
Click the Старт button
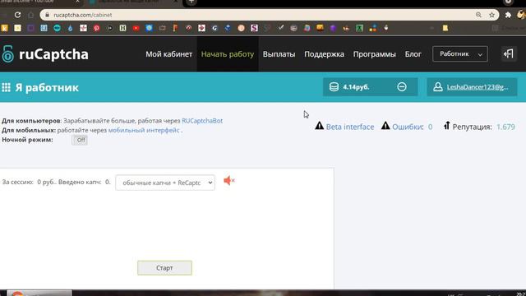click(164, 268)
